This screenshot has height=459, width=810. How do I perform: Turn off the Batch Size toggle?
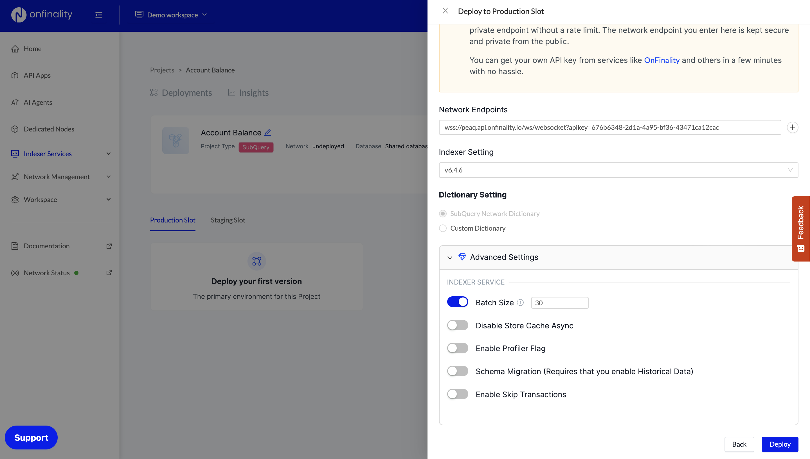point(457,302)
